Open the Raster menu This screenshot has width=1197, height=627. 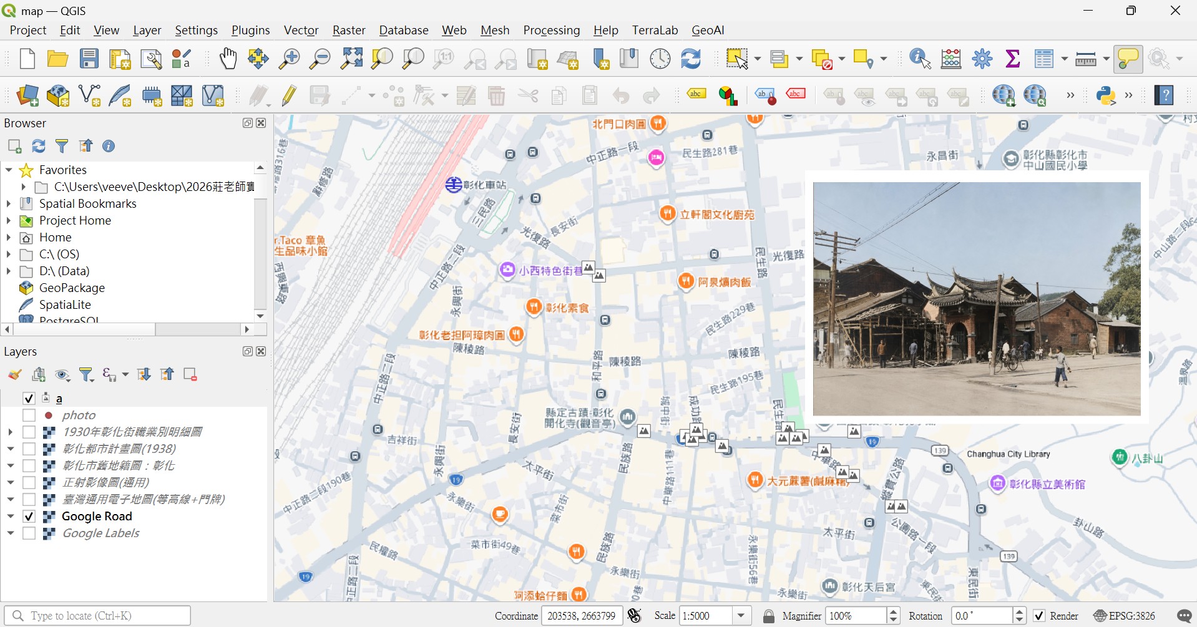tap(349, 30)
